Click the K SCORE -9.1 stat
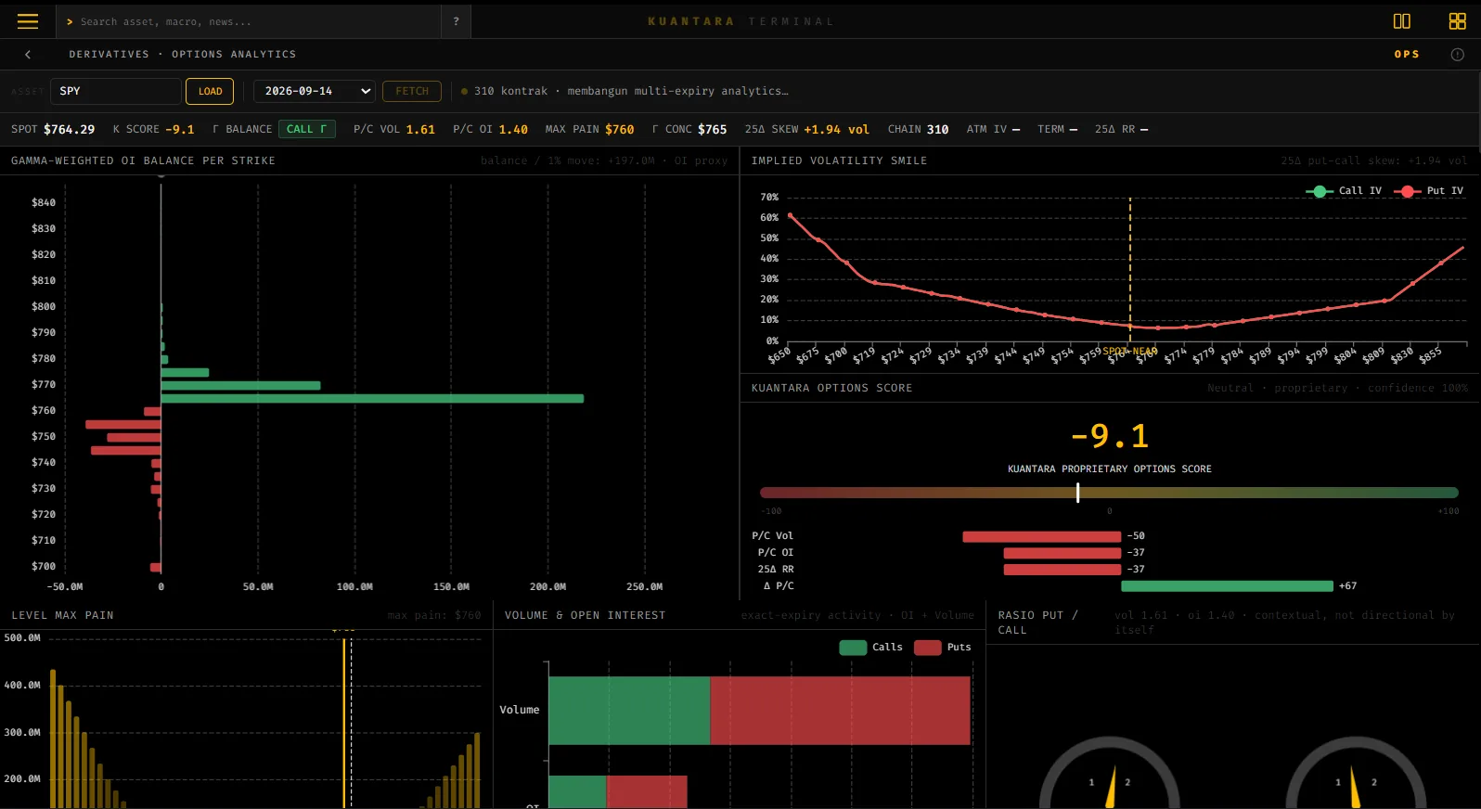This screenshot has width=1481, height=809. coord(153,129)
